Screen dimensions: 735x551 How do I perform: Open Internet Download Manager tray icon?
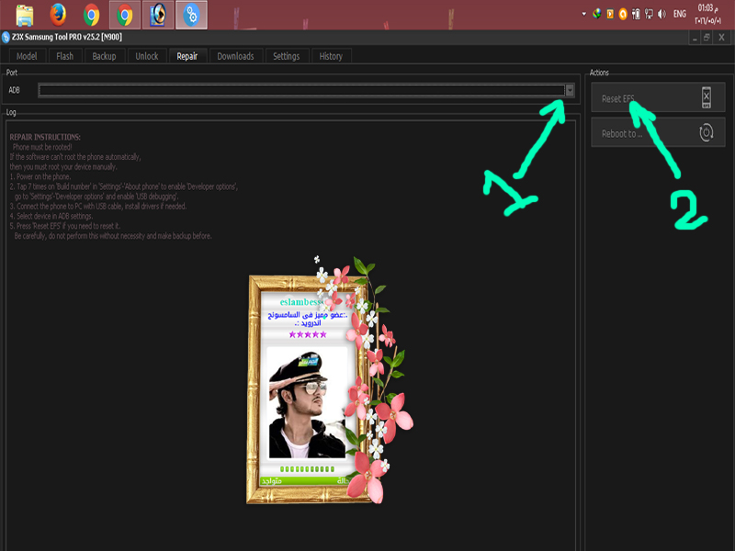click(x=596, y=14)
